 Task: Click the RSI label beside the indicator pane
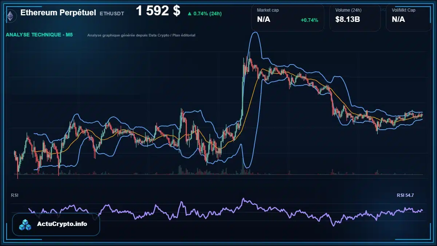click(x=15, y=195)
